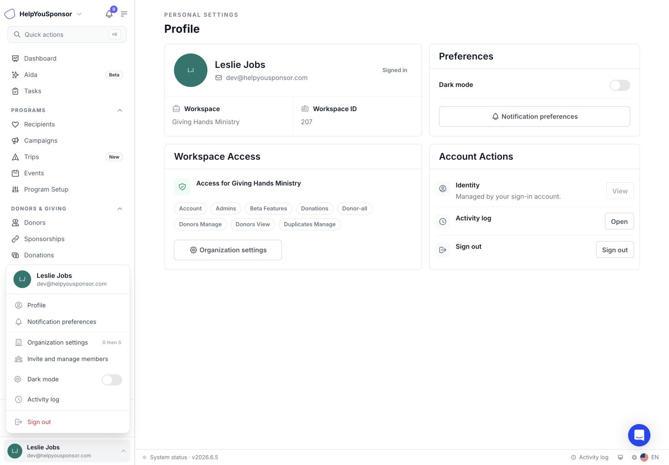Select Invite and manage members in popup
The image size is (669, 465).
click(68, 359)
